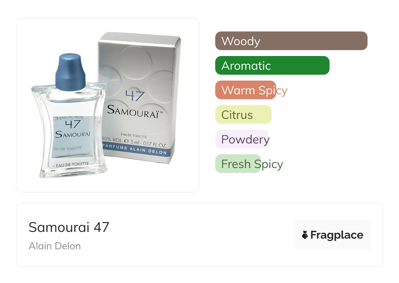Viewport: 399px width, 283px height.
Task: Click the Fragplace wordmark text
Action: pos(337,235)
